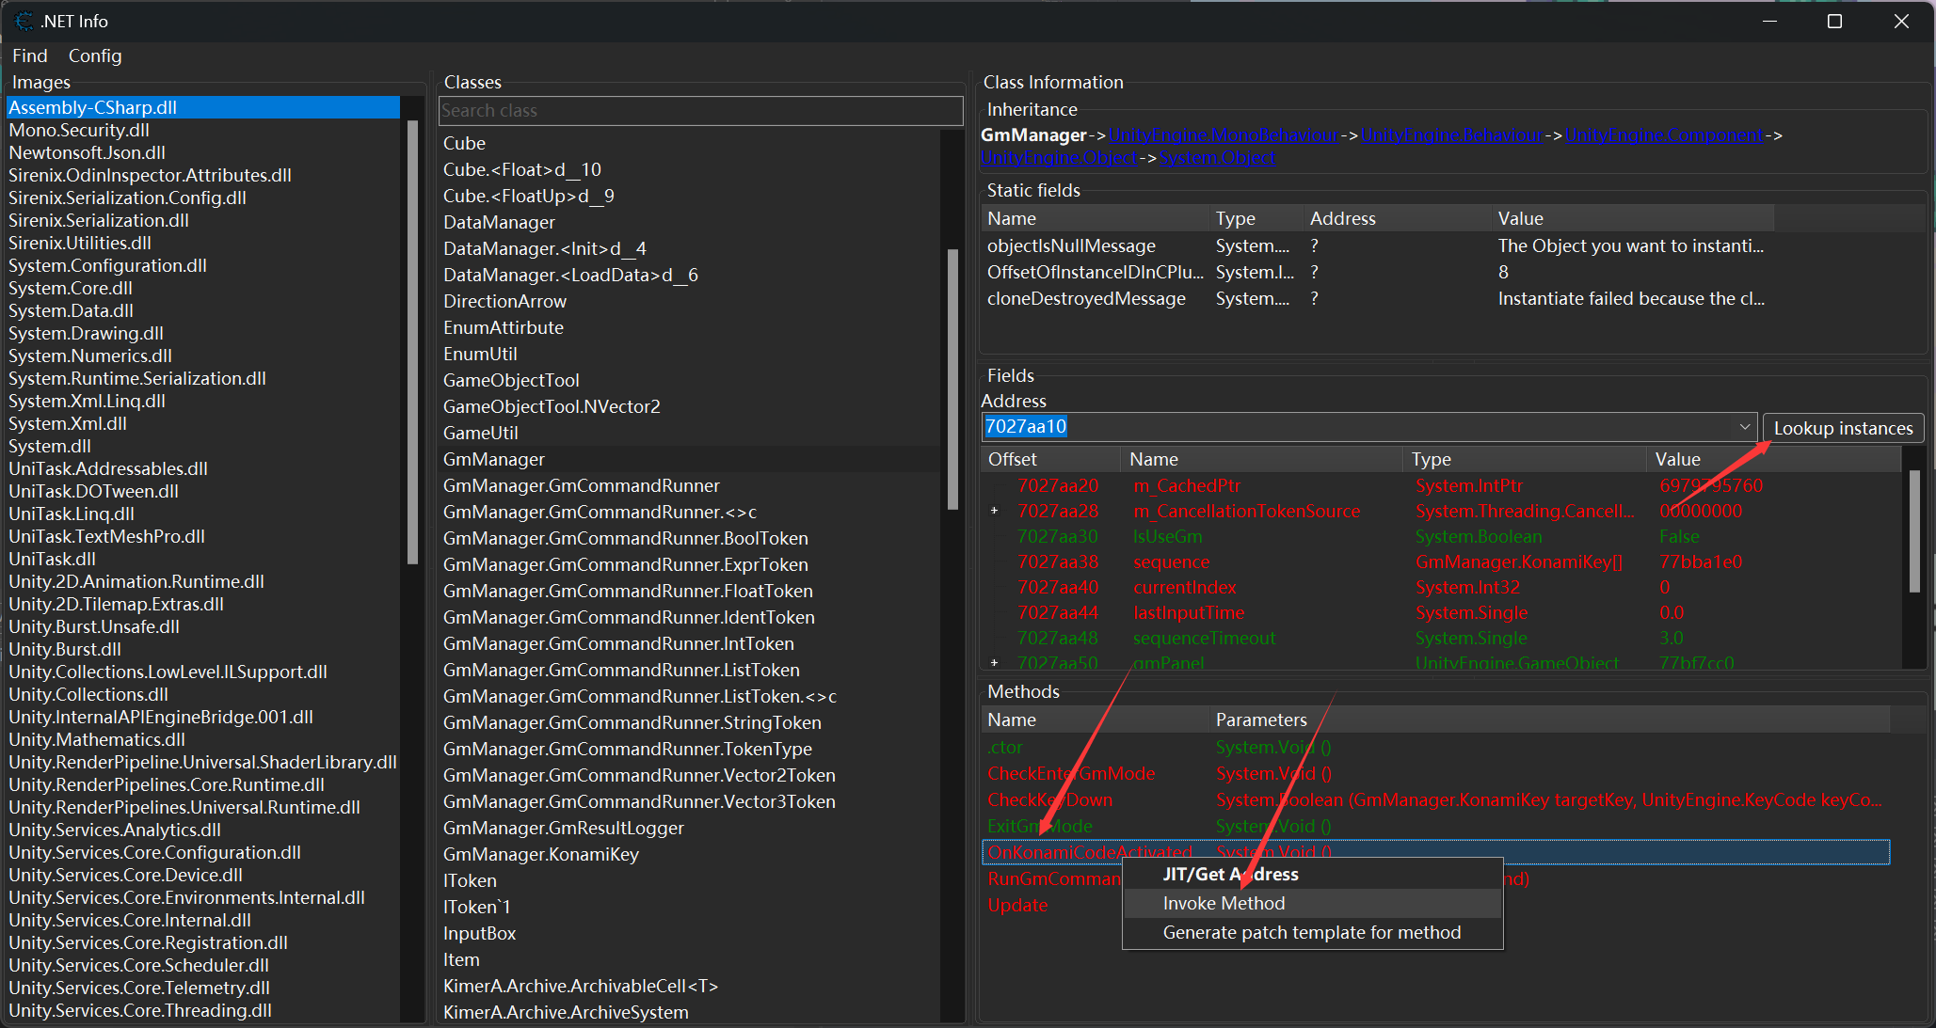Expand the m_CancellationTokenSource field row
Screen dimensions: 1936x1028
click(x=994, y=511)
